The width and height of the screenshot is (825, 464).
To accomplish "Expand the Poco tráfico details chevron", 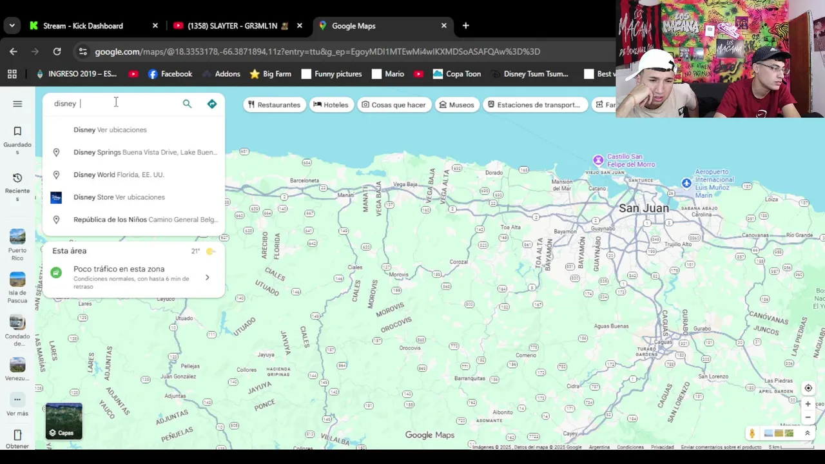I will [207, 278].
